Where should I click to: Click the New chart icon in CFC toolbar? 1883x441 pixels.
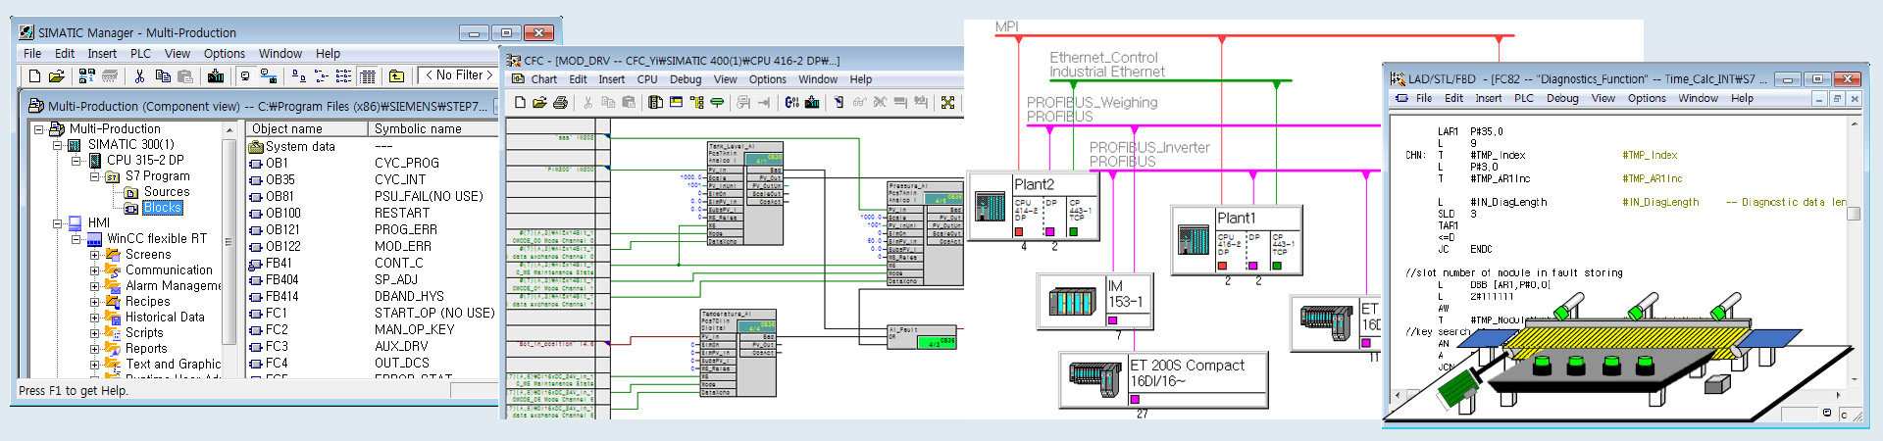(520, 102)
